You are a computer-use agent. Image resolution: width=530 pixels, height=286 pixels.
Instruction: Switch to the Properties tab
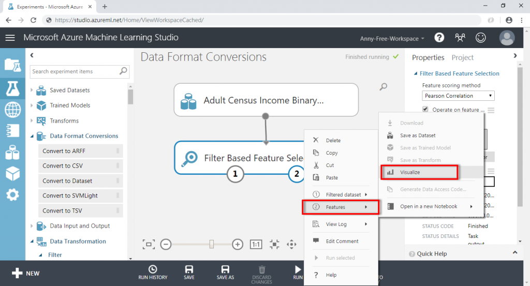pos(428,58)
